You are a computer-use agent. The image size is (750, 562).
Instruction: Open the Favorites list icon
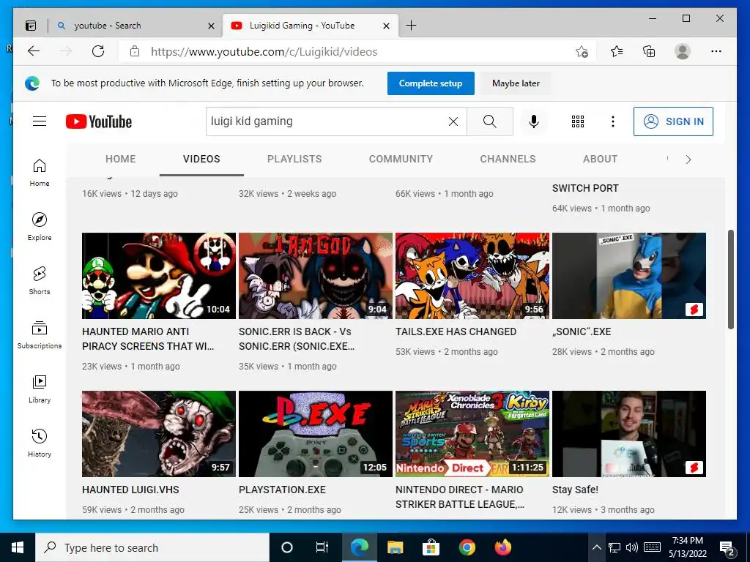pos(617,51)
